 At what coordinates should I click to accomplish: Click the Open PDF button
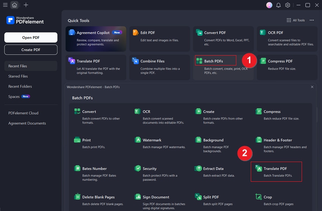point(31,37)
